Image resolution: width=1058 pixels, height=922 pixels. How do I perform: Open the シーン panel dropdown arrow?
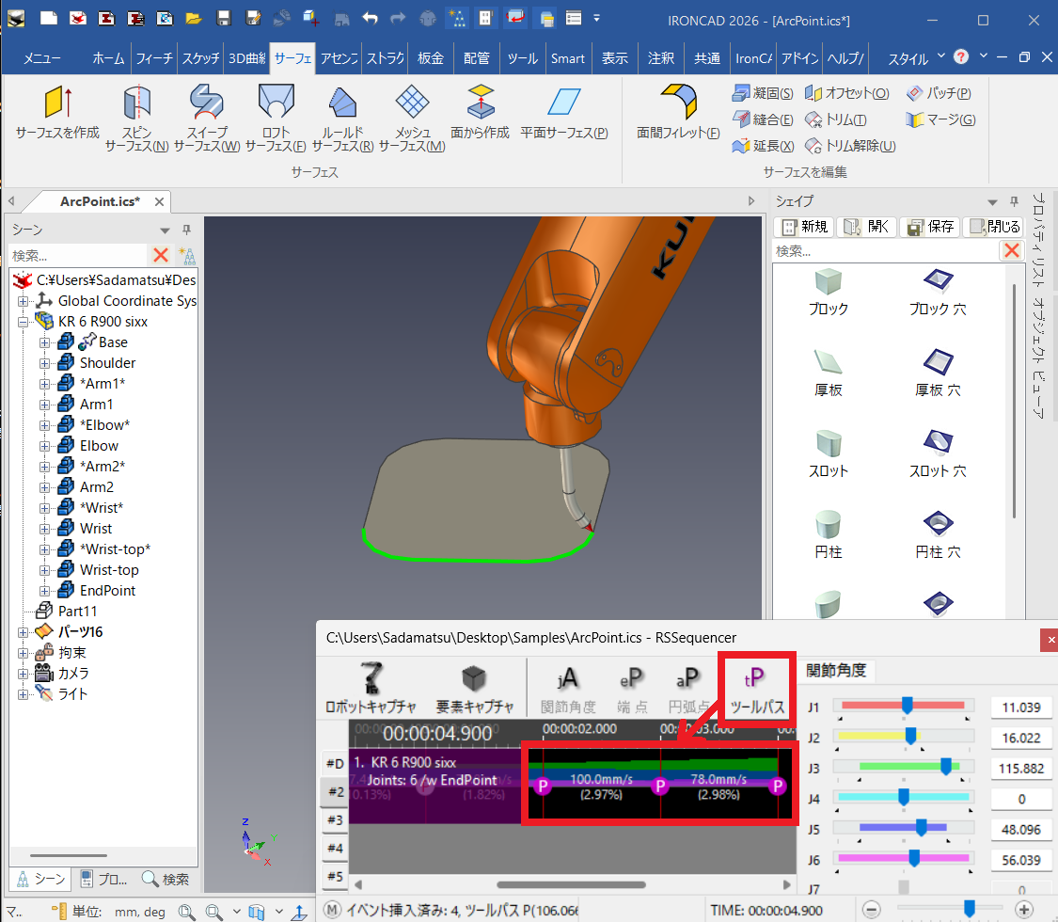click(165, 230)
